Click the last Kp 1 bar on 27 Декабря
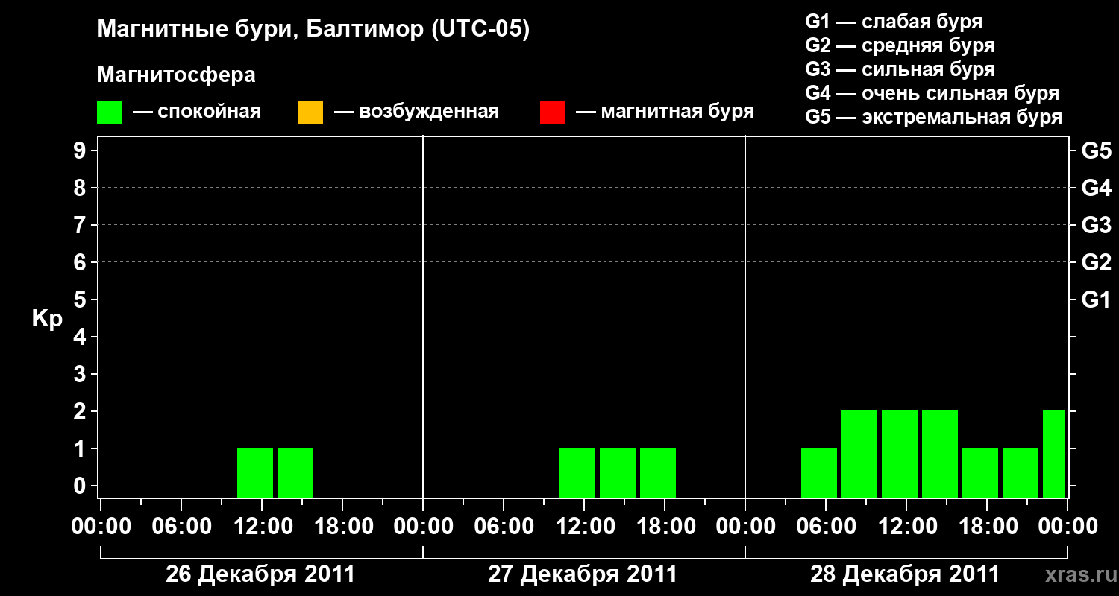The height and width of the screenshot is (596, 1119). tap(658, 472)
